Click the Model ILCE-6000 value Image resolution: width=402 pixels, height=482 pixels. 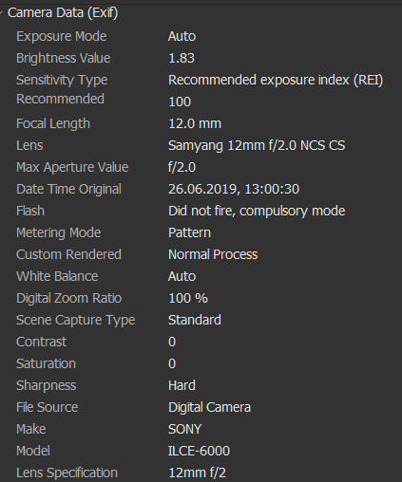[x=199, y=451]
